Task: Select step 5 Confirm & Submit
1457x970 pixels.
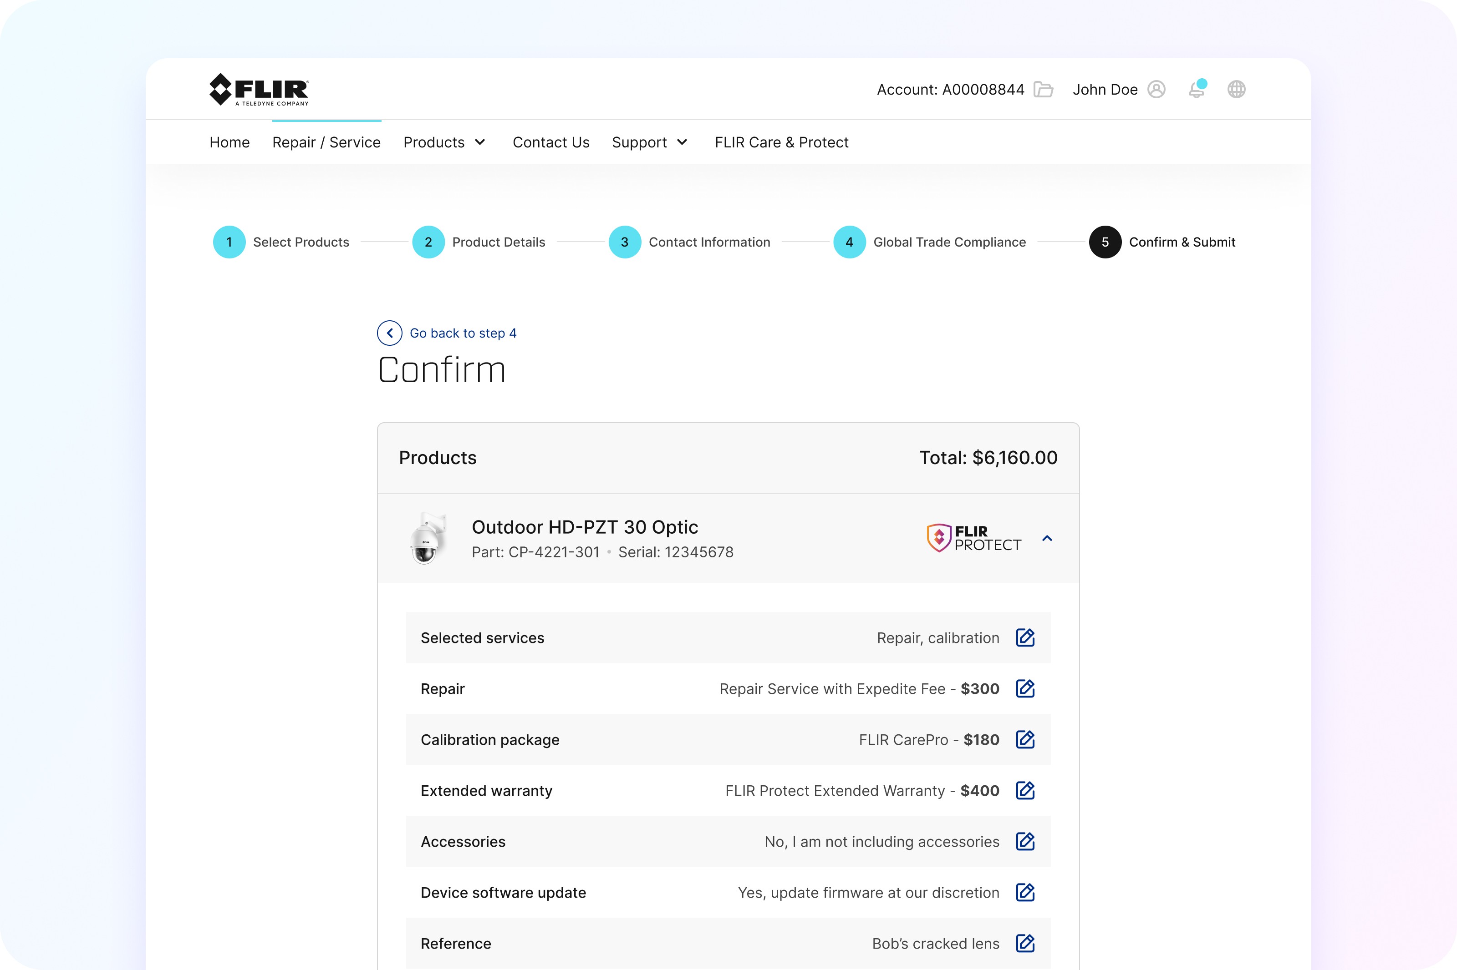Action: [x=1162, y=242]
